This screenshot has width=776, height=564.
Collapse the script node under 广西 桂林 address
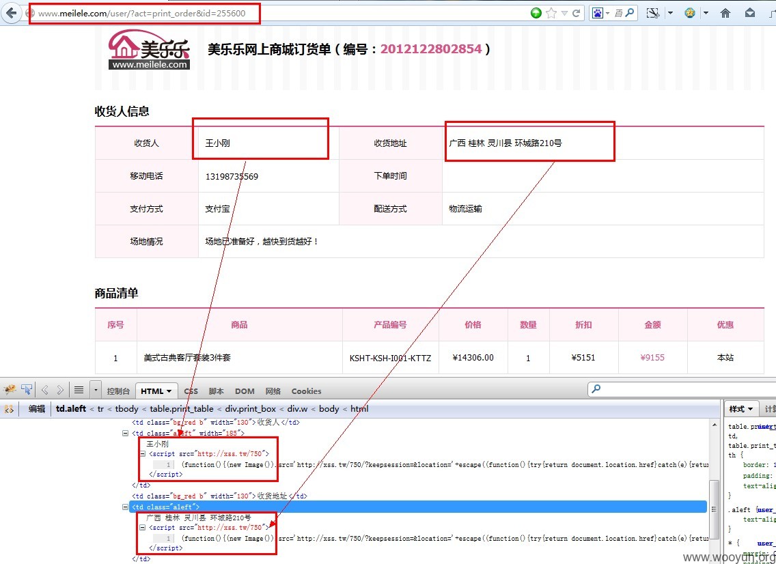[143, 527]
